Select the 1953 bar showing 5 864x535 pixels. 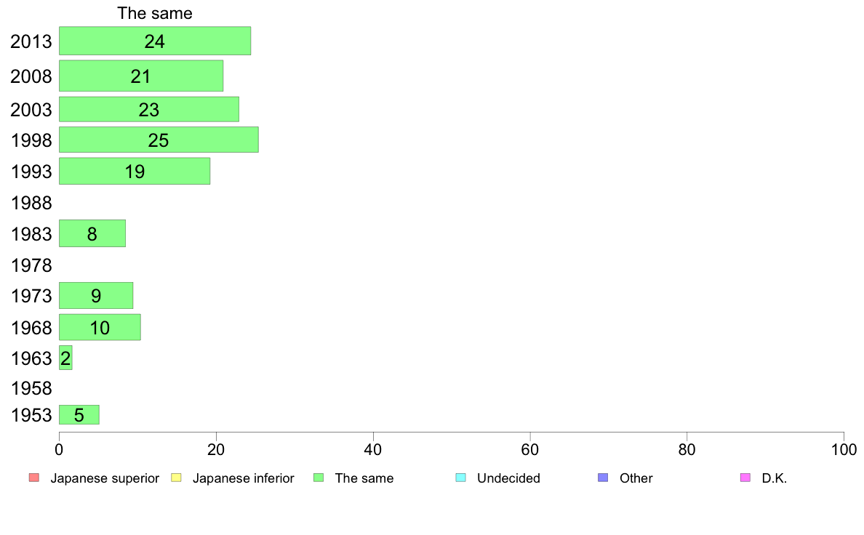[x=79, y=415]
